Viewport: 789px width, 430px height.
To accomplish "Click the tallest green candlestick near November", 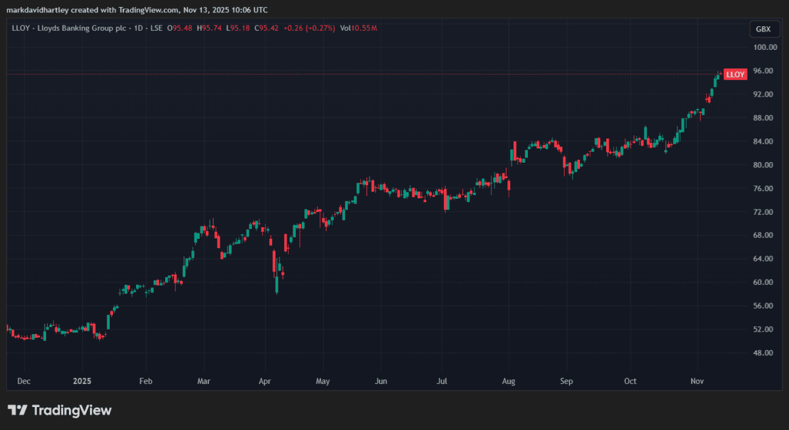I will [715, 82].
